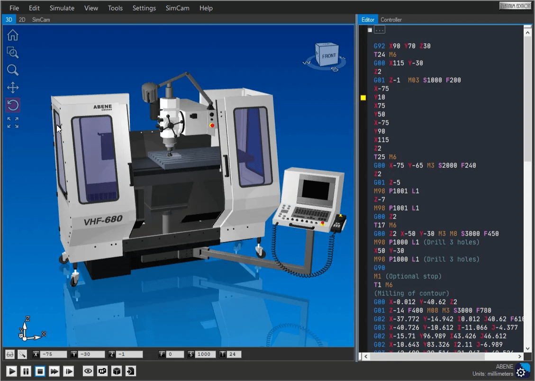535x381 pixels.
Task: Click the 3D cube solid icon
Action: pos(117,371)
